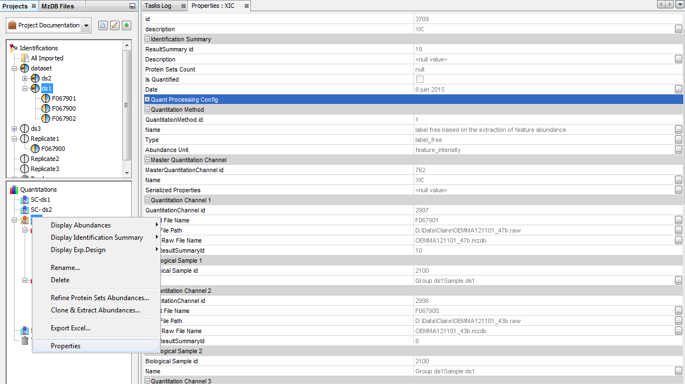Toggle the Is Quantified checkbox
Viewport: 685px width, 384px height.
click(x=420, y=79)
